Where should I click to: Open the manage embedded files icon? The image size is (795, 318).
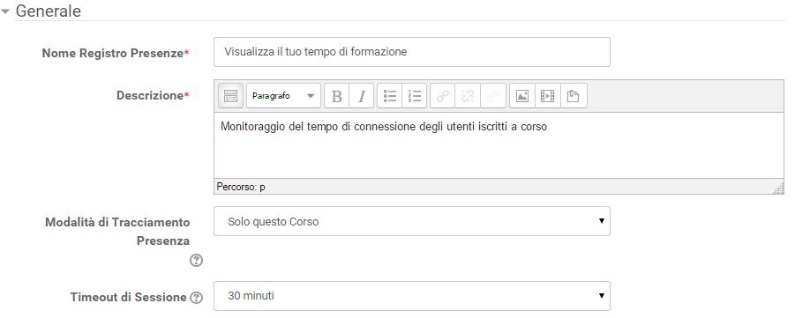pos(574,96)
